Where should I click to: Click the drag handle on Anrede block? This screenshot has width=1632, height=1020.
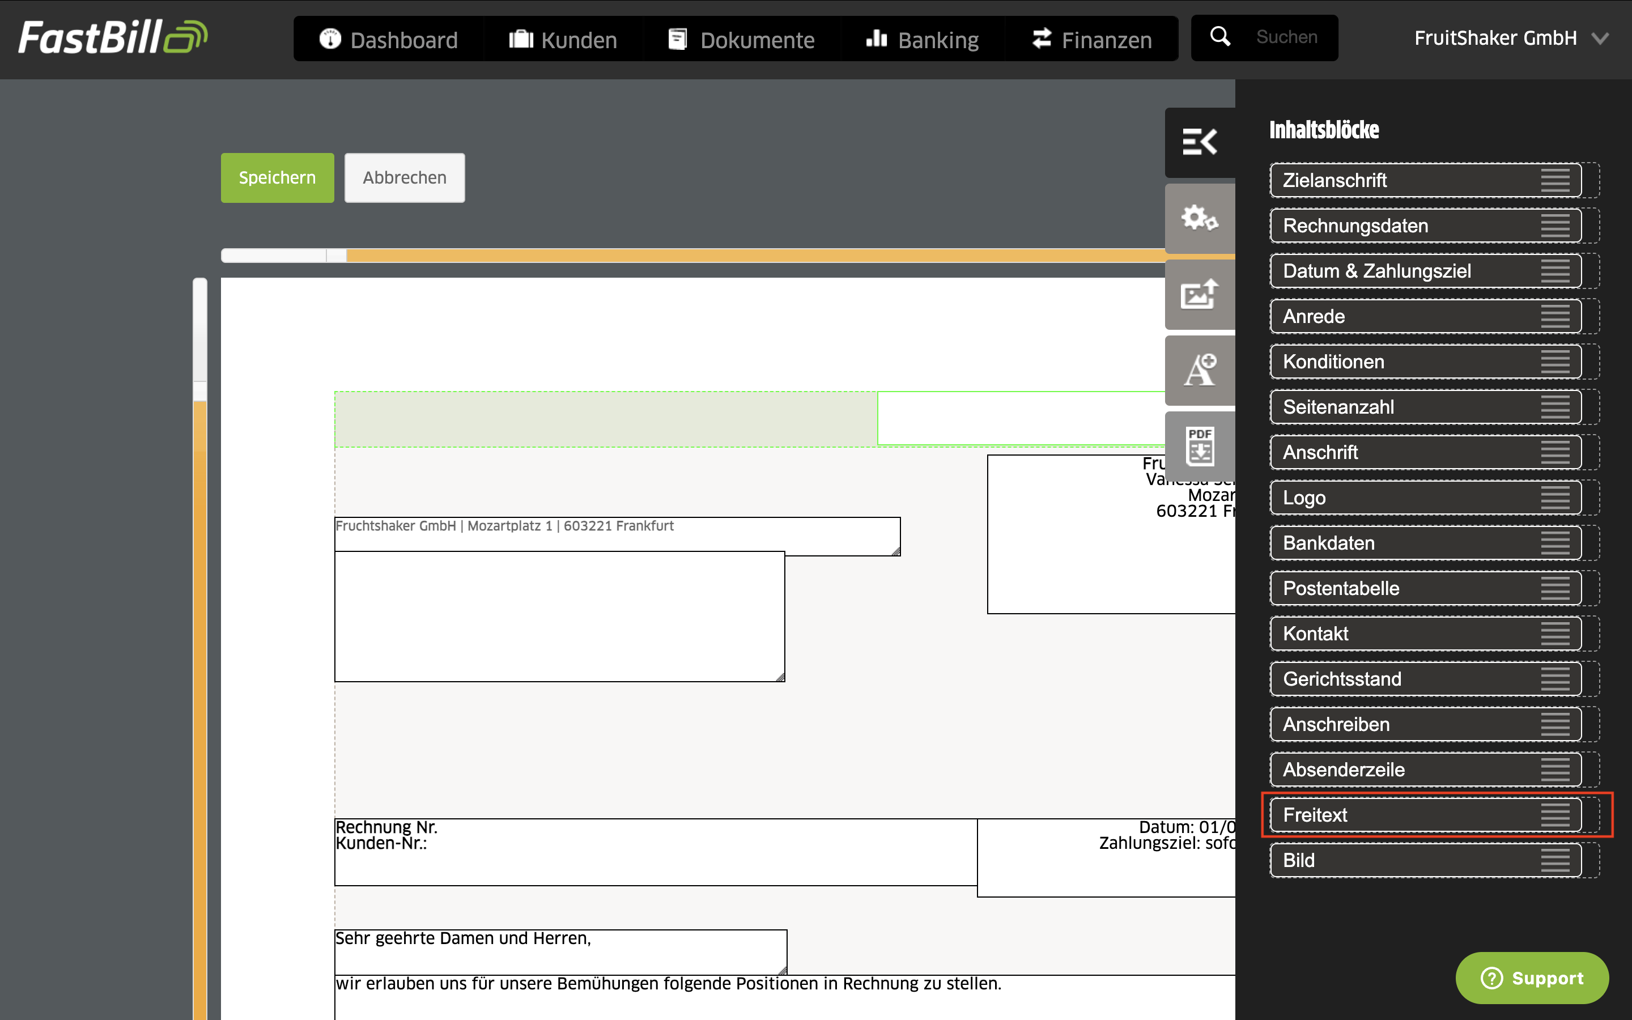(x=1555, y=316)
